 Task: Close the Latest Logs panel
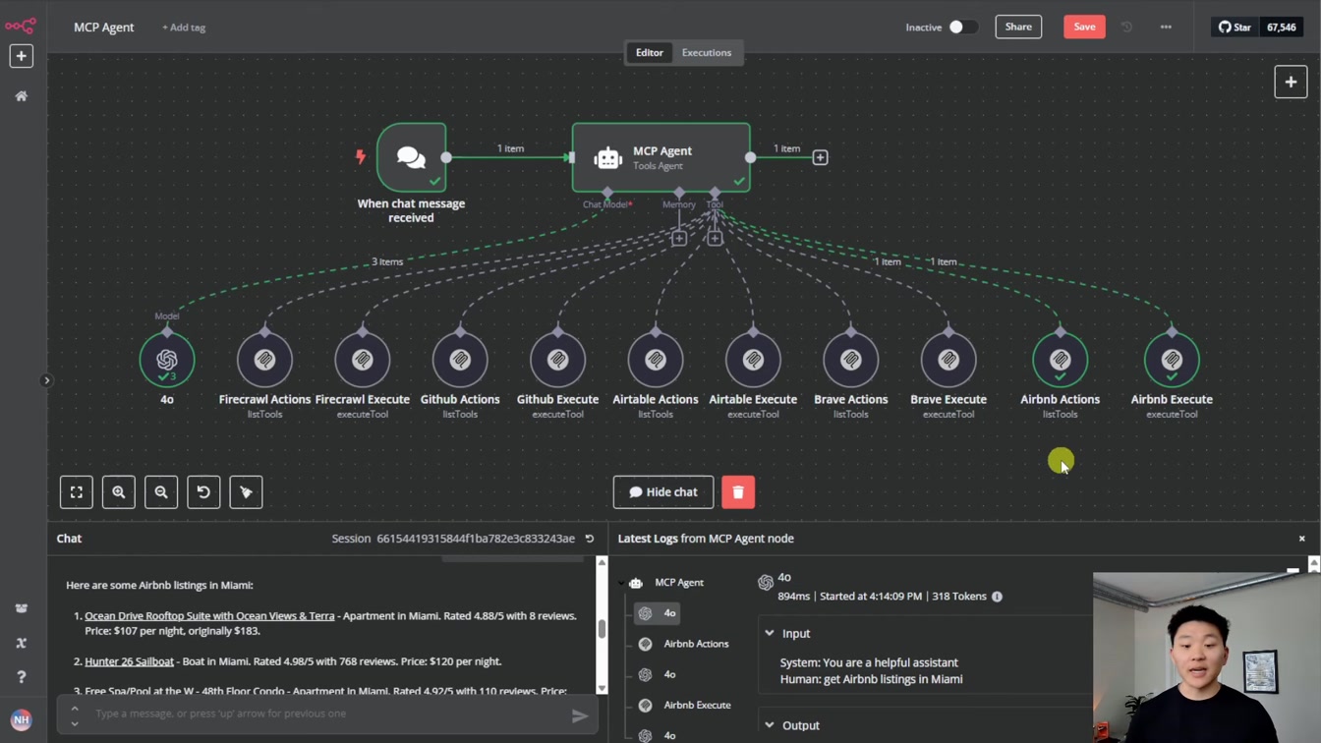click(1302, 539)
